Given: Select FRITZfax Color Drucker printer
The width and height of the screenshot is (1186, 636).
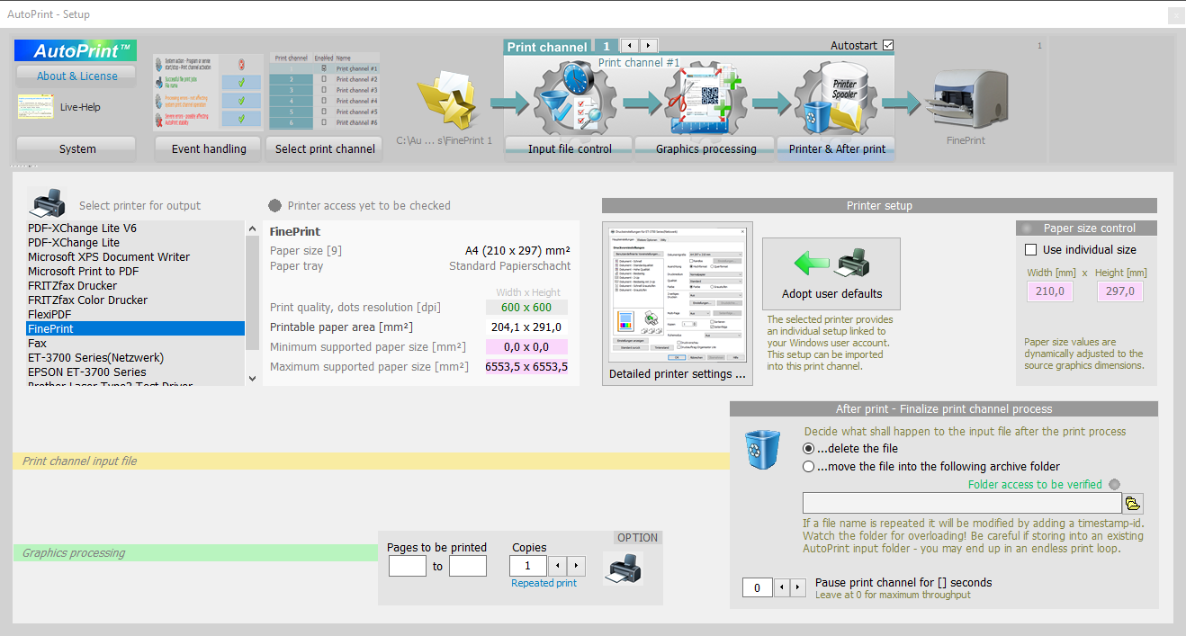Looking at the screenshot, I should (135, 300).
